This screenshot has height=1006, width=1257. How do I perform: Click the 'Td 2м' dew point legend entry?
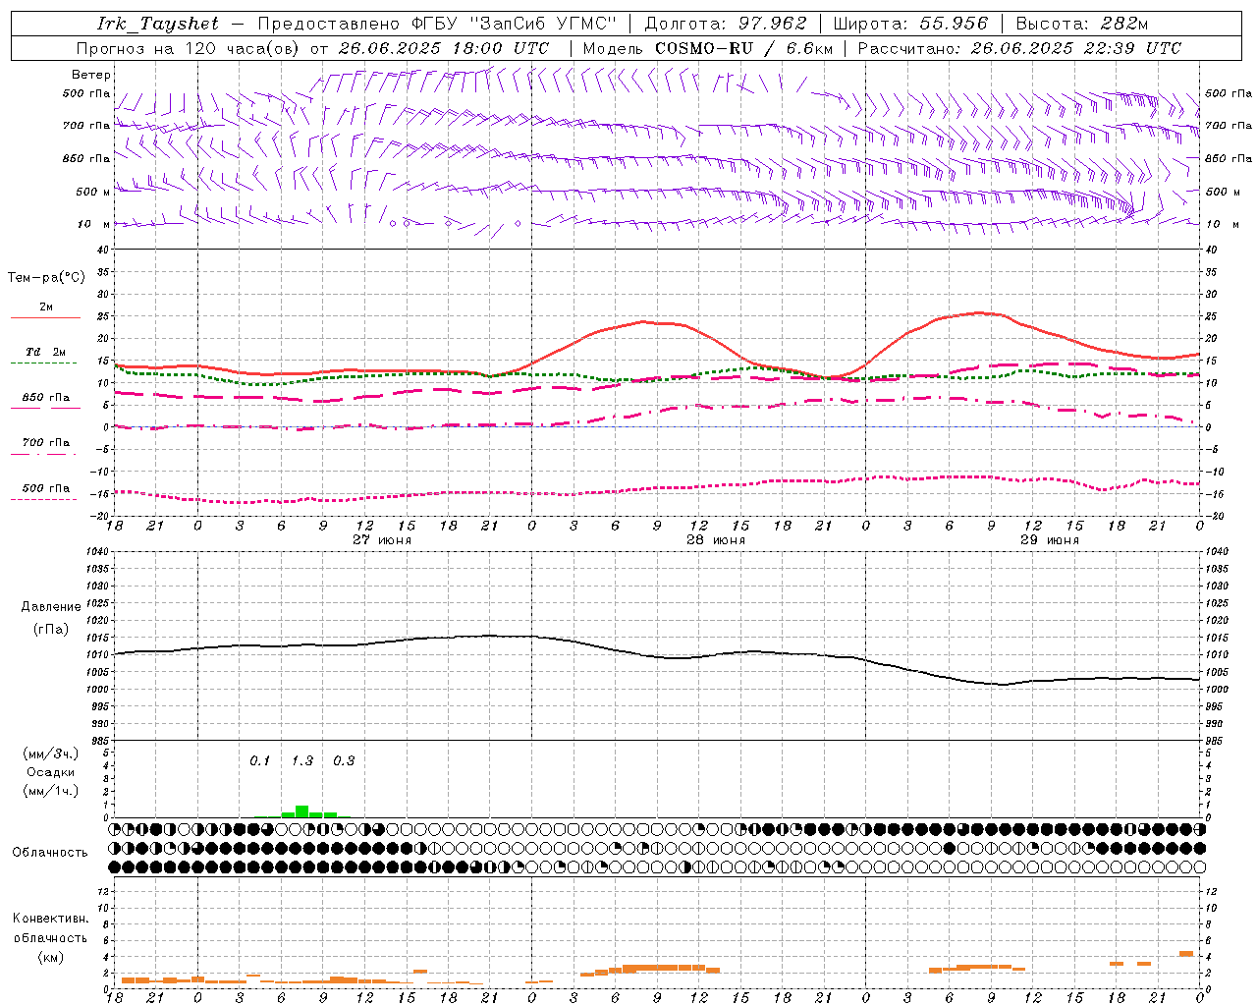click(x=46, y=352)
